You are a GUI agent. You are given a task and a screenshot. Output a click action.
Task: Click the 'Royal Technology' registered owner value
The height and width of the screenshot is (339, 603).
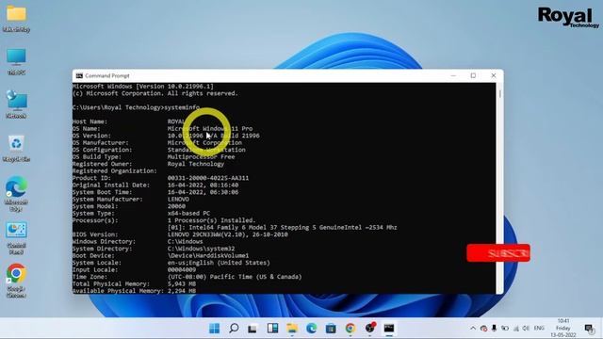pyautogui.click(x=196, y=164)
